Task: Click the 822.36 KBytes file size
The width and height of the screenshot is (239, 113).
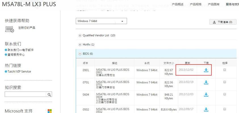Action: tap(169, 84)
